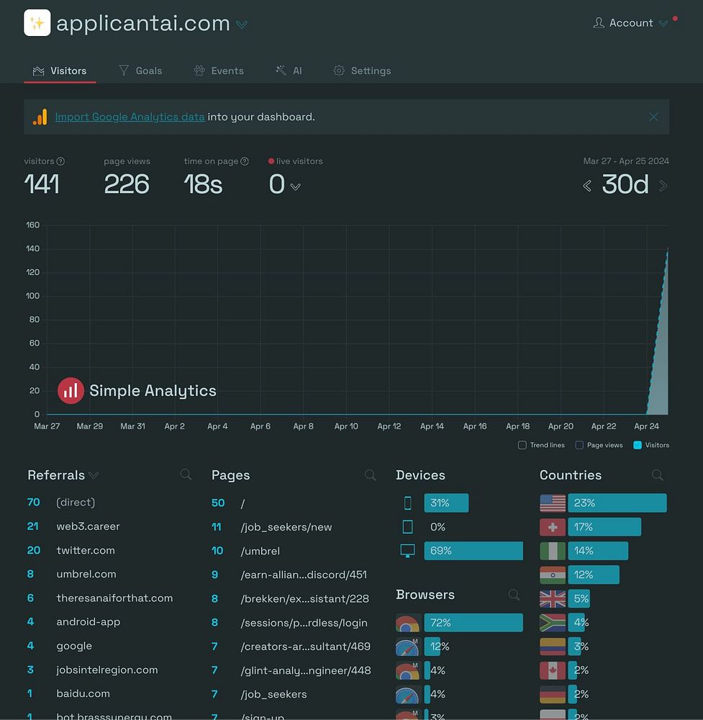Click the Google Analytics bar chart icon
The height and width of the screenshot is (720, 703).
pyautogui.click(x=40, y=117)
